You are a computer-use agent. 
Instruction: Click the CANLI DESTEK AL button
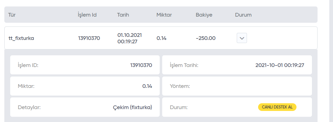pos(277,107)
